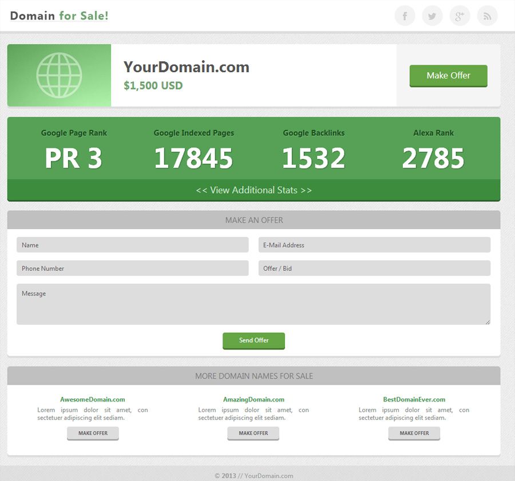Image resolution: width=515 pixels, height=481 pixels.
Task: Click the green Make Offer button
Action: [x=448, y=76]
